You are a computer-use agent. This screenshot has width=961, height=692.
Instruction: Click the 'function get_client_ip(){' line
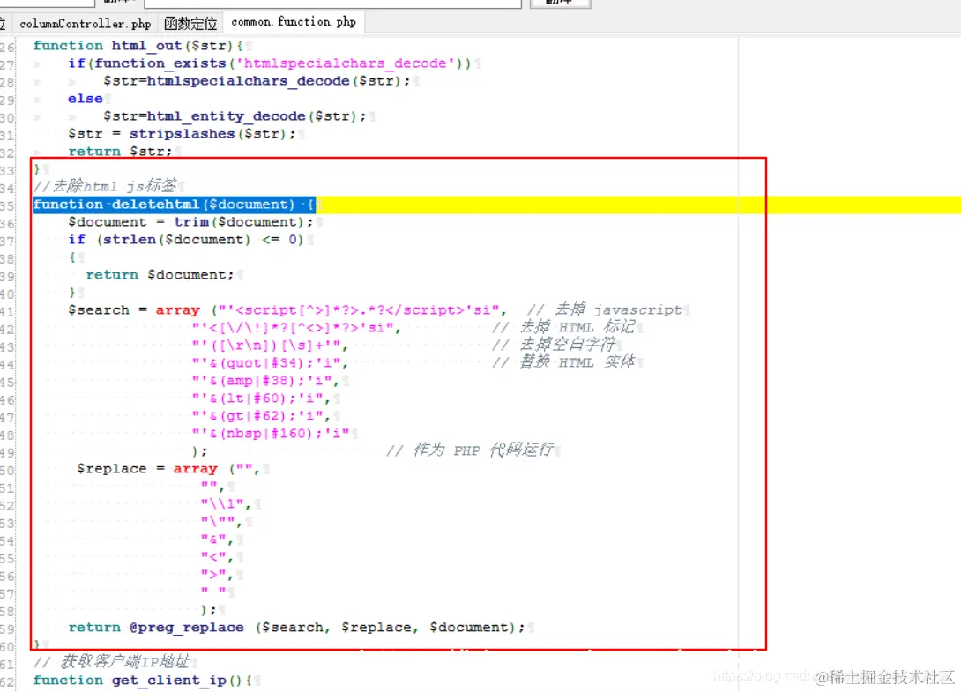(x=142, y=681)
